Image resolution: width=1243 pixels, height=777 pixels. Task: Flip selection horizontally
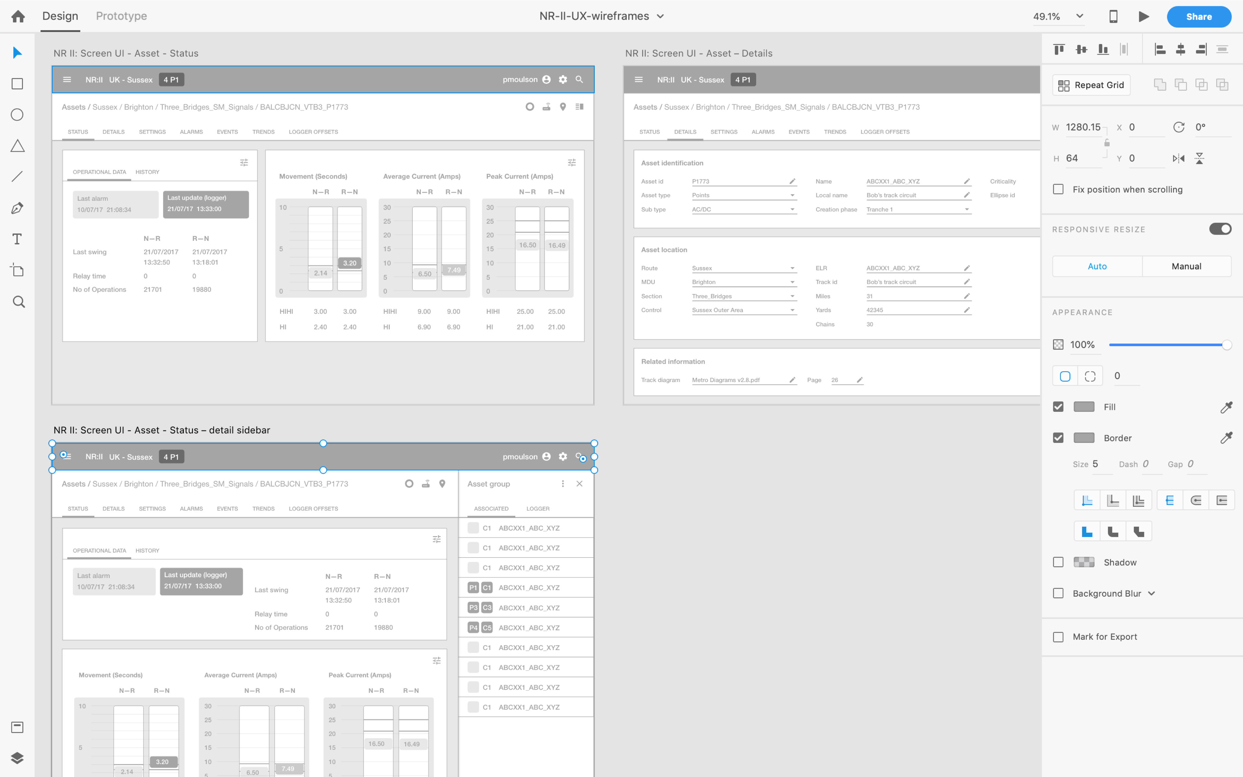click(1178, 158)
